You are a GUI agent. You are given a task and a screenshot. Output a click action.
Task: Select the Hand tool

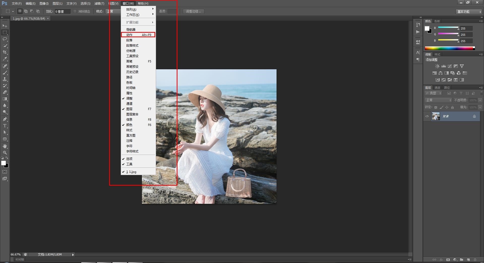pyautogui.click(x=5, y=146)
